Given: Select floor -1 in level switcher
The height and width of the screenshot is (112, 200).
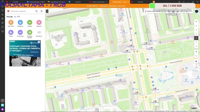Looking at the screenshot, I should pos(196,42).
